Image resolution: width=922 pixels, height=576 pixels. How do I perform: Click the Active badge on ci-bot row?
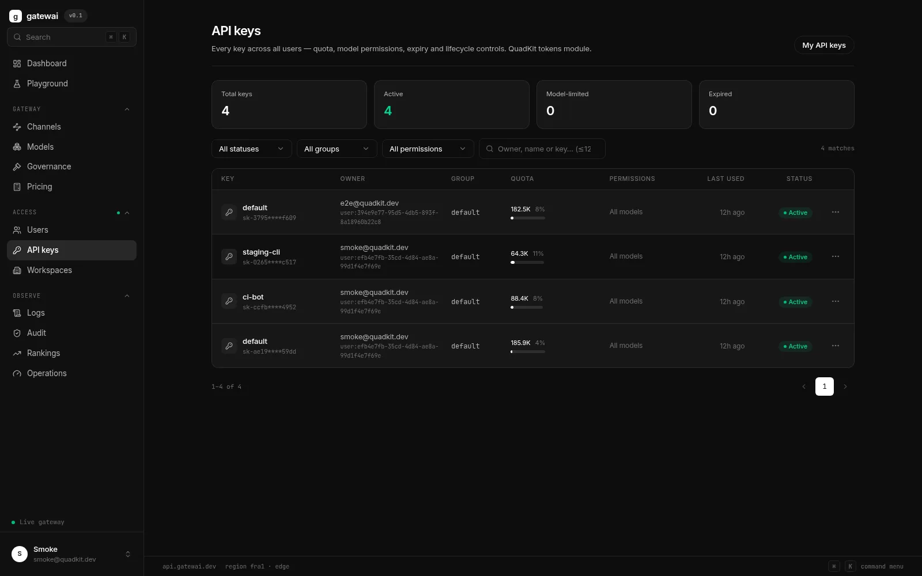(x=795, y=302)
